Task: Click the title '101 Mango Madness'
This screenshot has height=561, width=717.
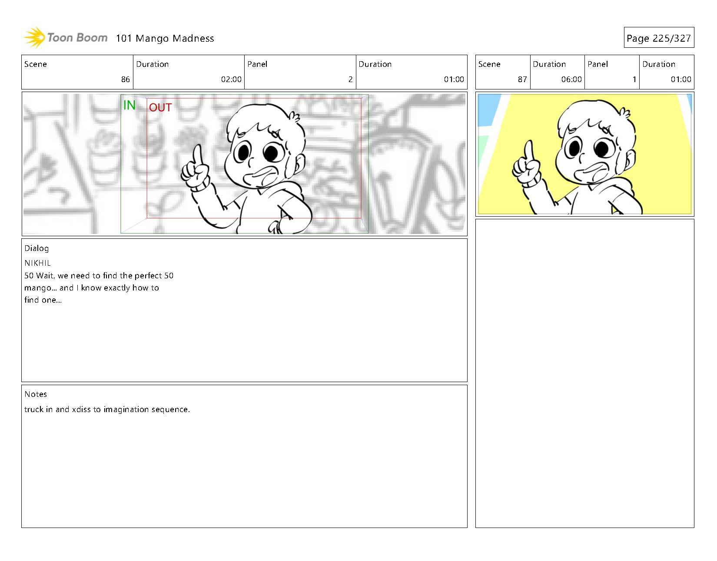Action: [165, 38]
